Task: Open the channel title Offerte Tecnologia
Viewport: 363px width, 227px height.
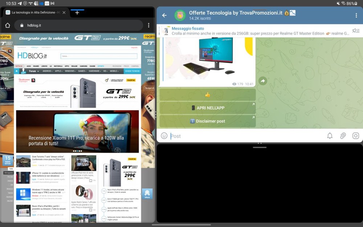Action: click(x=236, y=13)
